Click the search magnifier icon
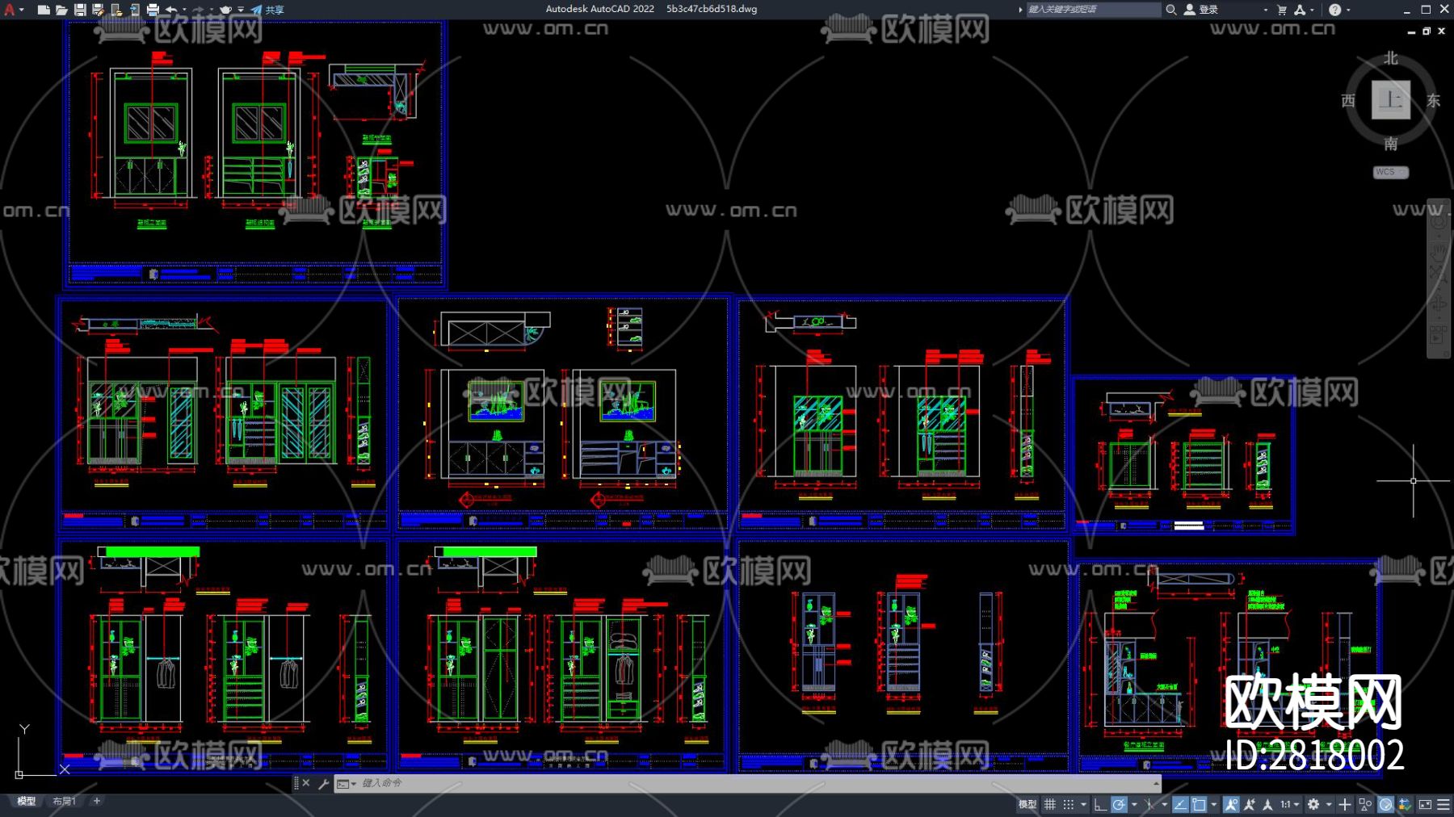 point(1170,10)
